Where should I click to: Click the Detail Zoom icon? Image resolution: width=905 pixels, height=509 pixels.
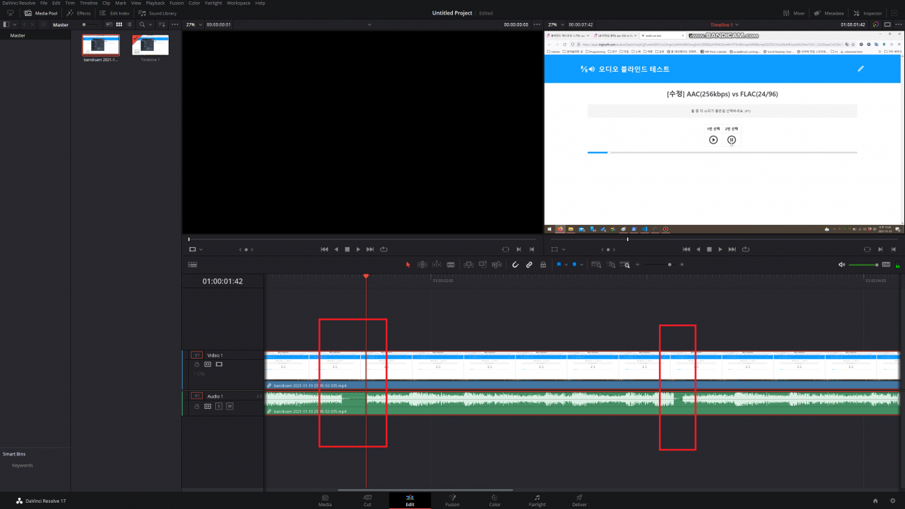(611, 265)
